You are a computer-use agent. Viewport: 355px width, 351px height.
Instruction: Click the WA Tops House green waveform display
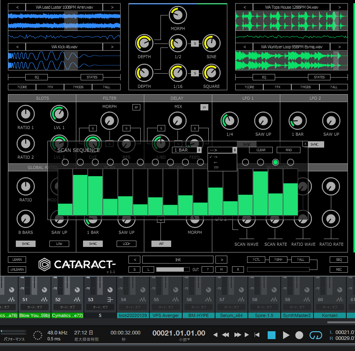coord(292,21)
